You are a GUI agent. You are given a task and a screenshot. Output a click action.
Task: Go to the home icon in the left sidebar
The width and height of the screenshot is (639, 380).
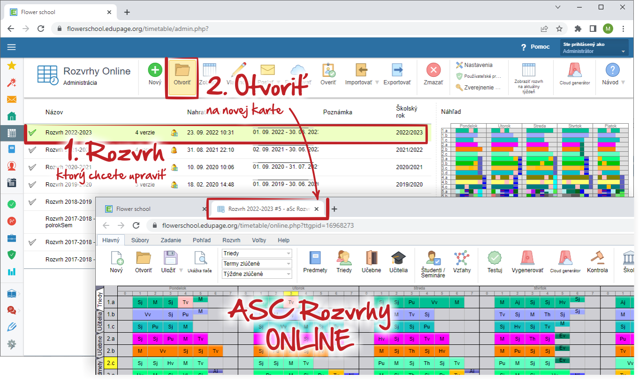point(12,116)
